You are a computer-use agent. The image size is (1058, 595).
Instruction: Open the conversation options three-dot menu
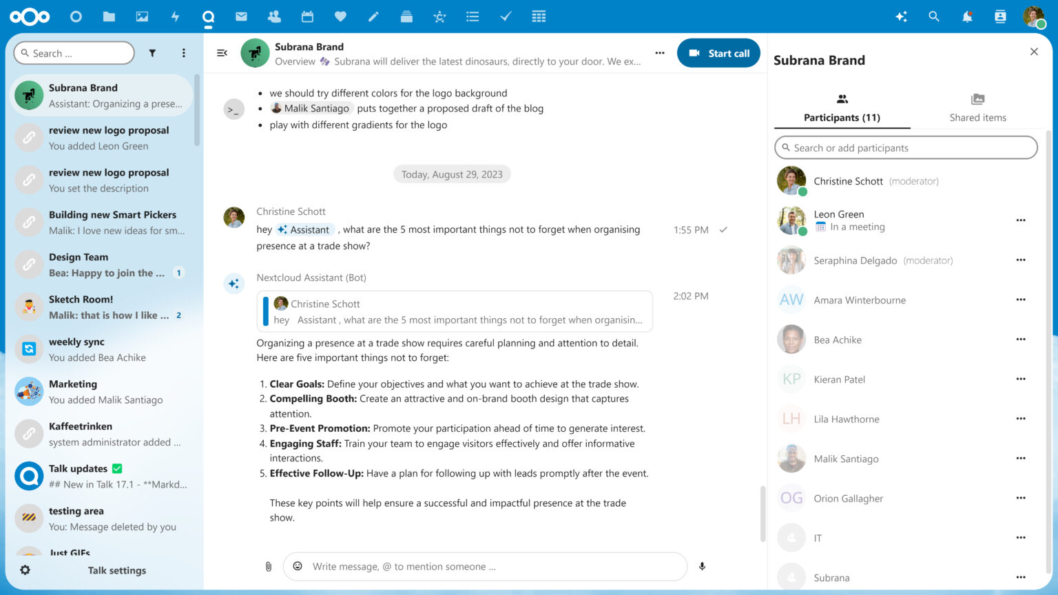(659, 52)
